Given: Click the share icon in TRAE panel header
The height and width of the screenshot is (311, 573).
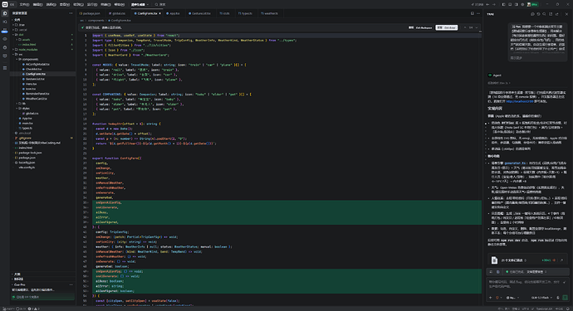Looking at the screenshot, I should pos(557,14).
